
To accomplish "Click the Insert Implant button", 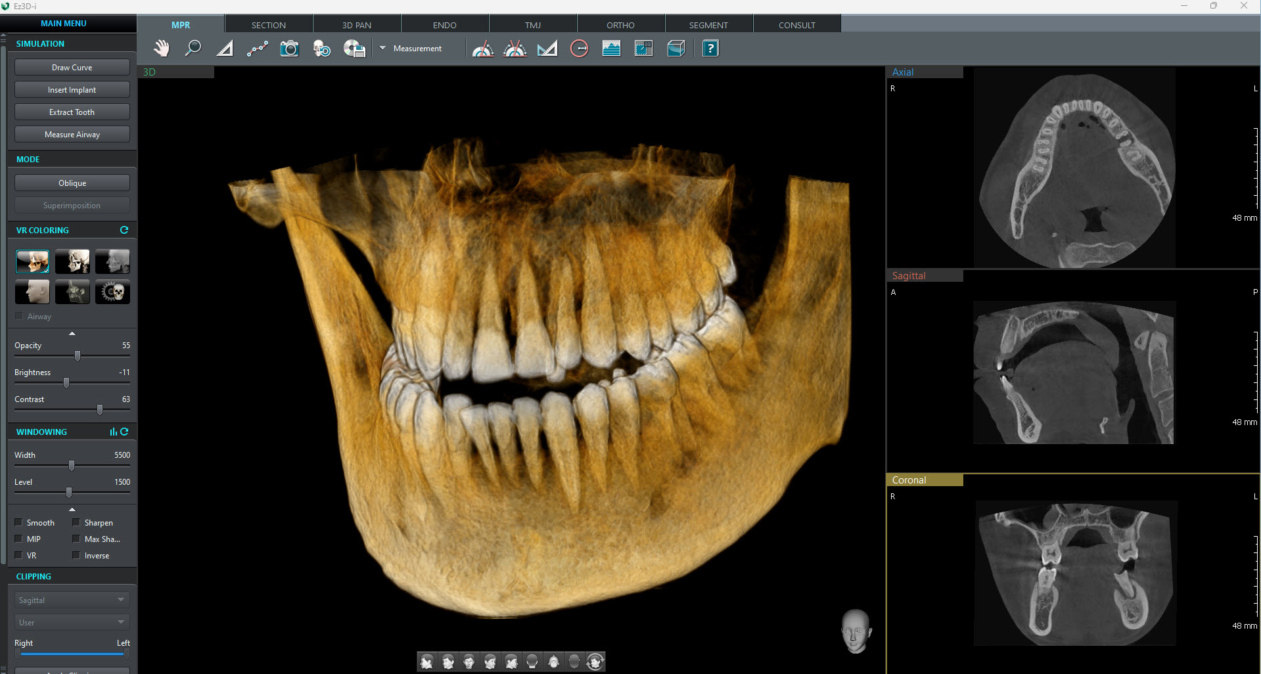I will click(72, 90).
